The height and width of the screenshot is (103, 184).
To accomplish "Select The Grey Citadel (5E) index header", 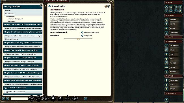I will [x=23, y=7].
